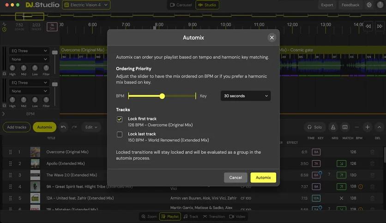
Task: Open first deck's EQ Three dropdown
Action: point(29,51)
